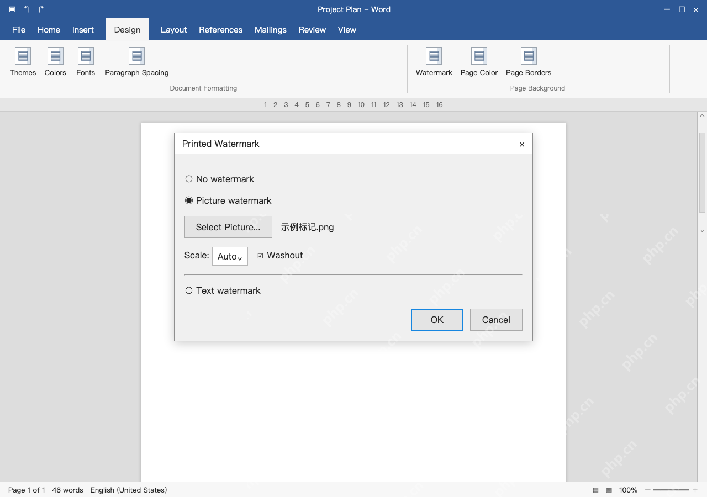The image size is (707, 497).
Task: Click the Select Picture... button
Action: point(228,227)
